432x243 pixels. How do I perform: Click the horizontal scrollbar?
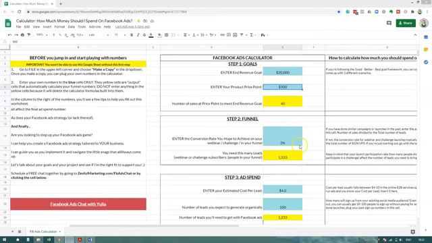tap(154, 226)
